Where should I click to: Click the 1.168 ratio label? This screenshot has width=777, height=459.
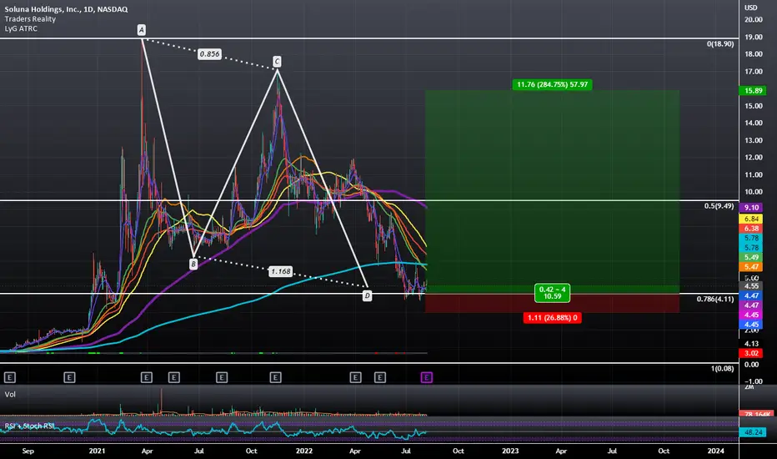click(x=280, y=271)
